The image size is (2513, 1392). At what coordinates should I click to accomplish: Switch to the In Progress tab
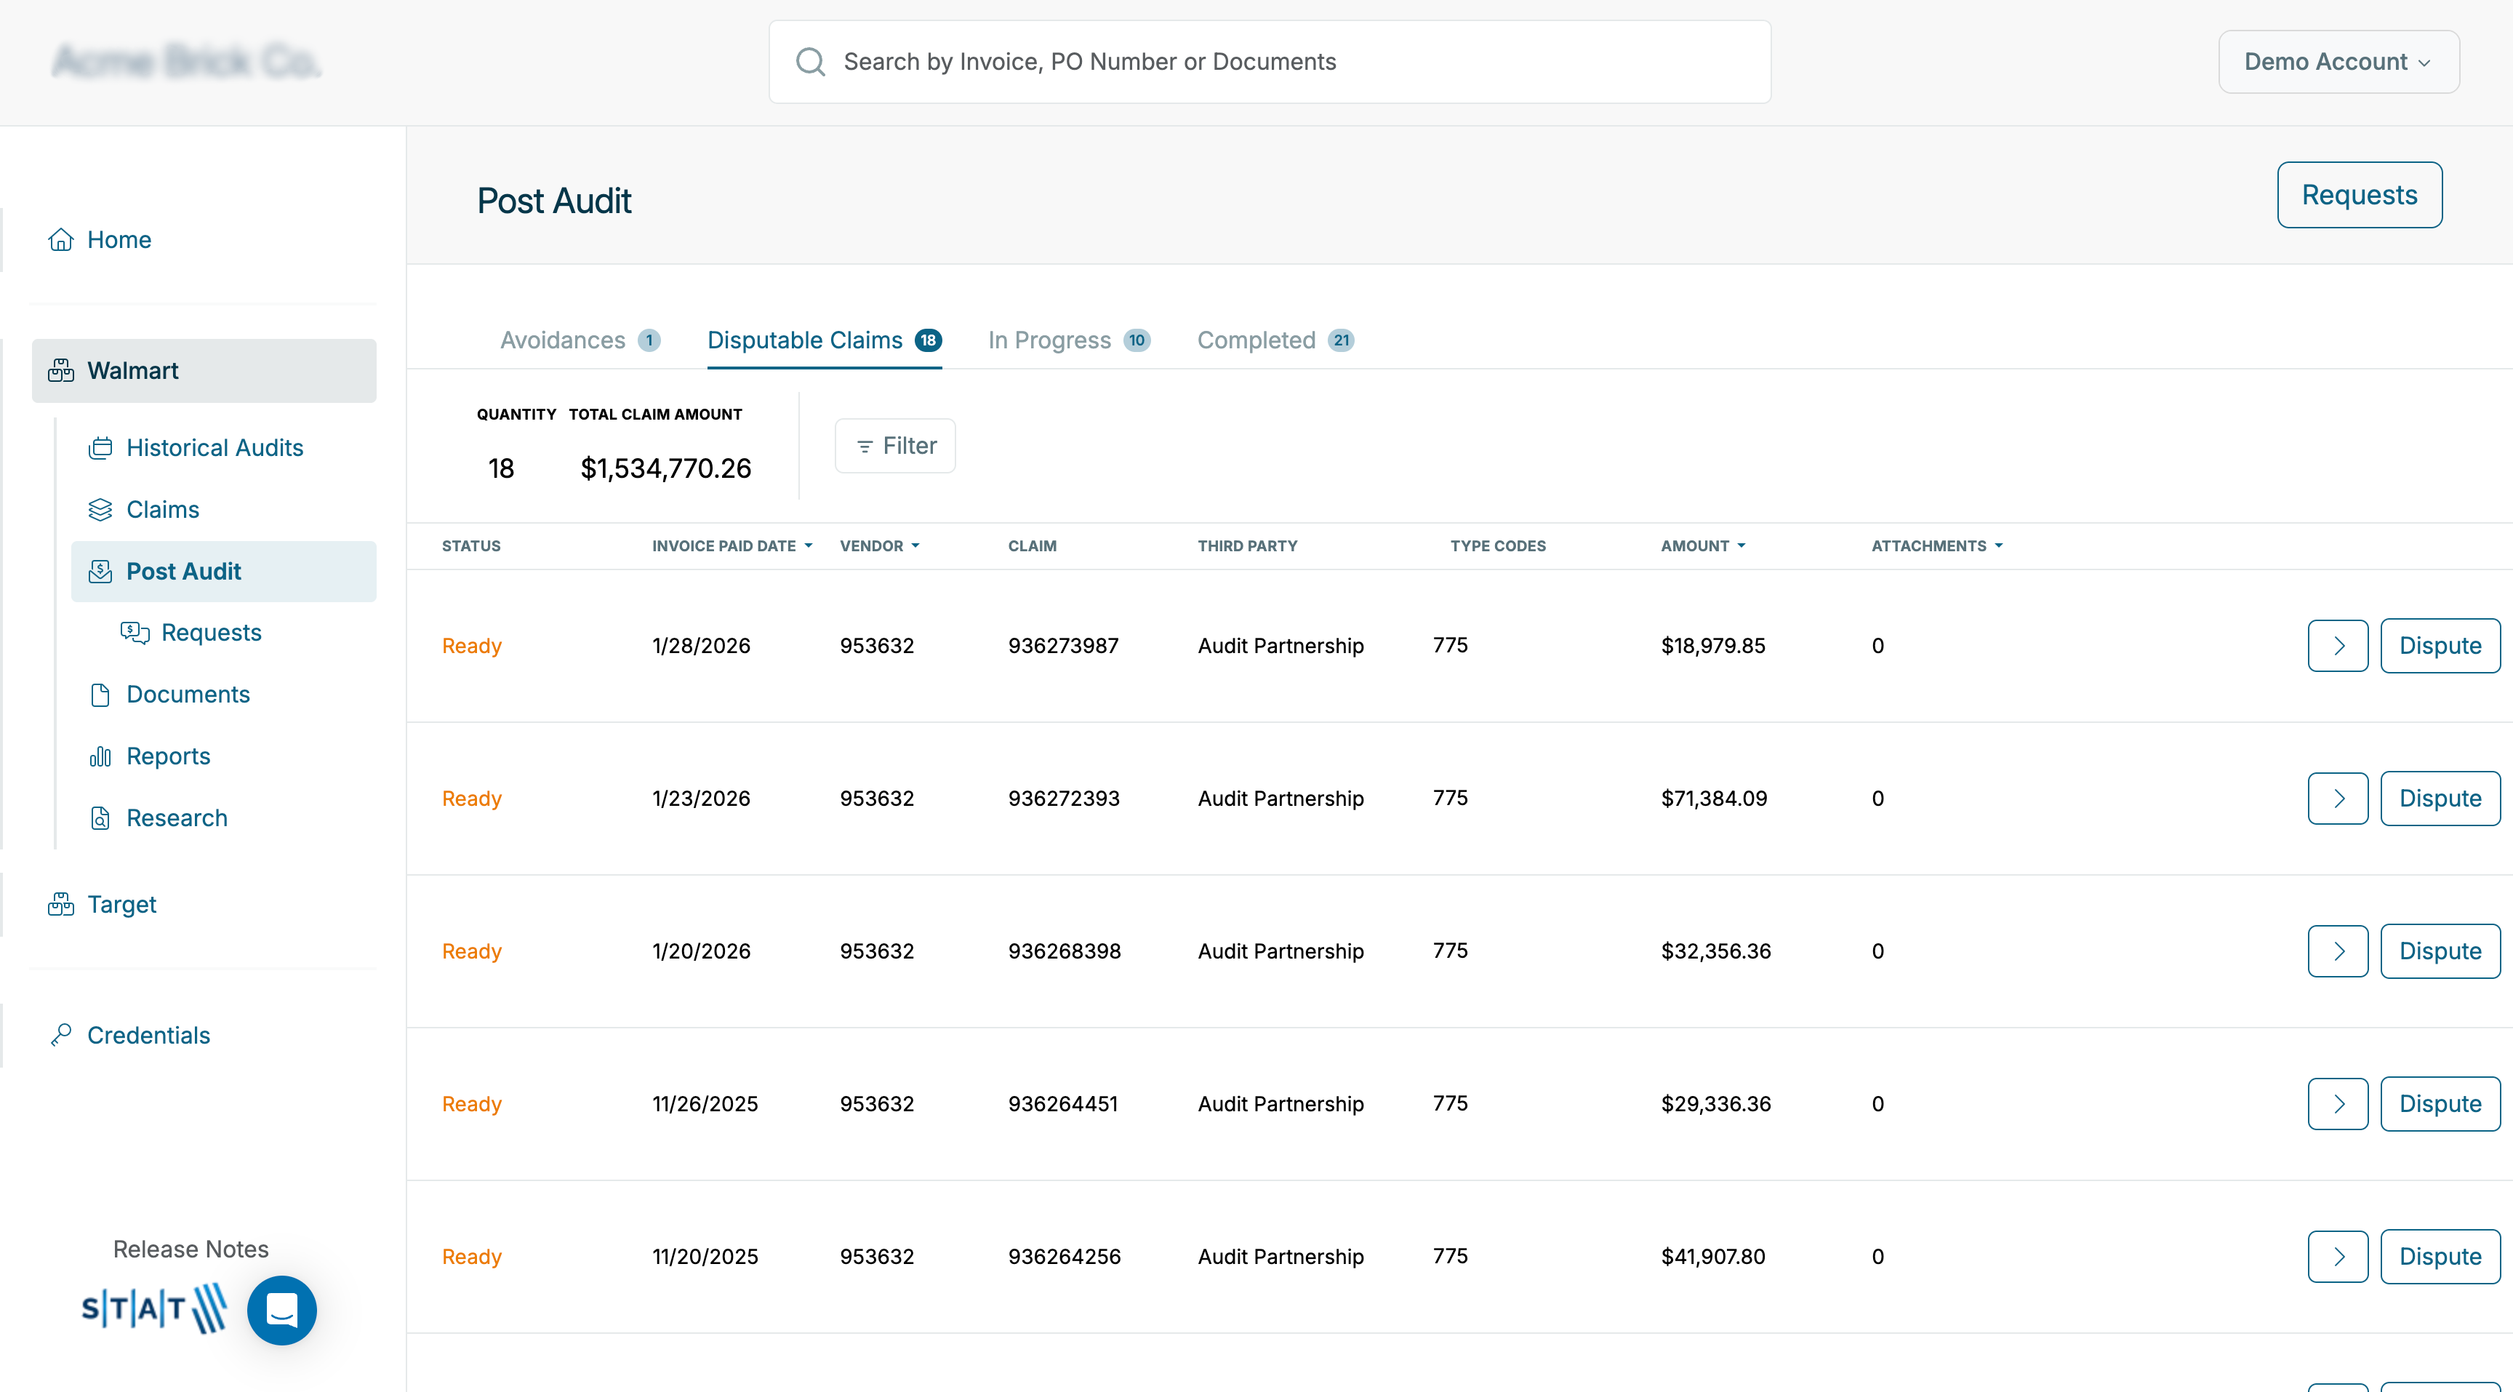1050,340
